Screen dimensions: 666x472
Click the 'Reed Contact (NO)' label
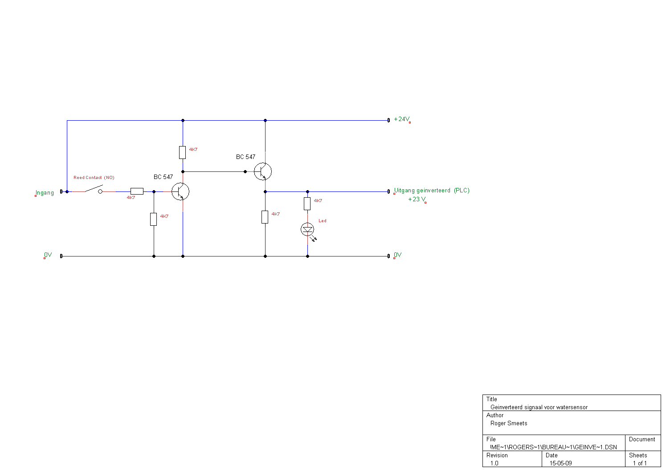(x=94, y=178)
